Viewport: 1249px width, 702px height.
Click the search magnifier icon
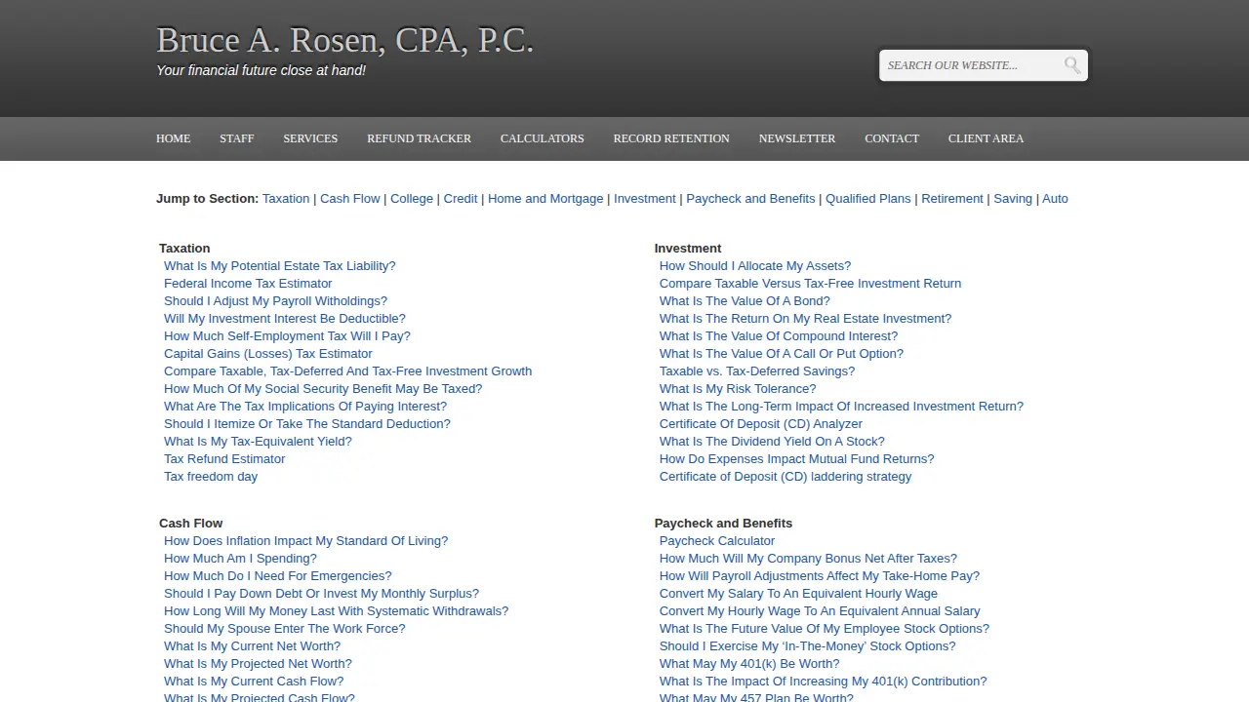1072,65
